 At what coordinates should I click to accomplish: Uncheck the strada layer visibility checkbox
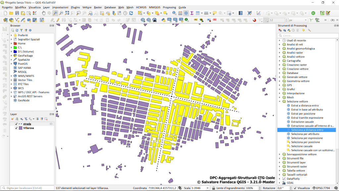[x=16, y=124]
